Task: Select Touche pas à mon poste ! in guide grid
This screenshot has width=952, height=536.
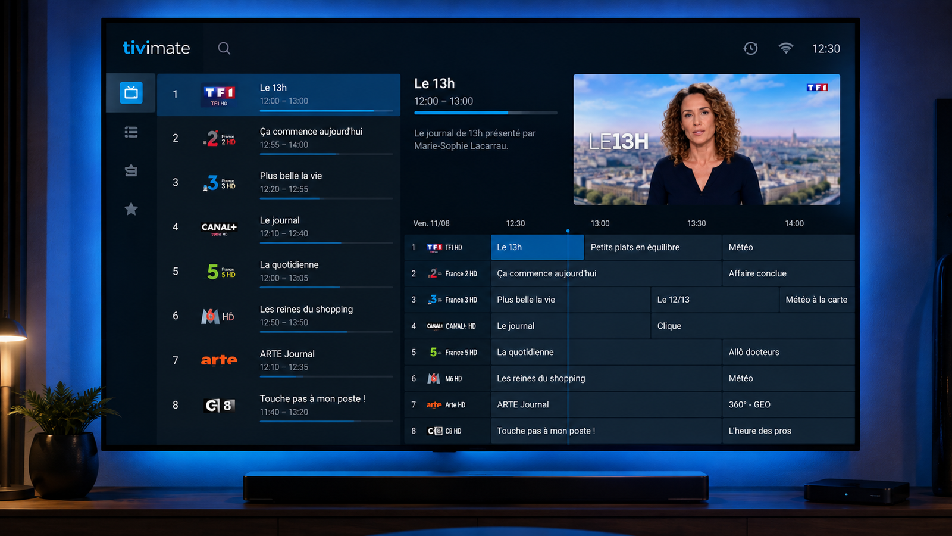Action: point(606,431)
